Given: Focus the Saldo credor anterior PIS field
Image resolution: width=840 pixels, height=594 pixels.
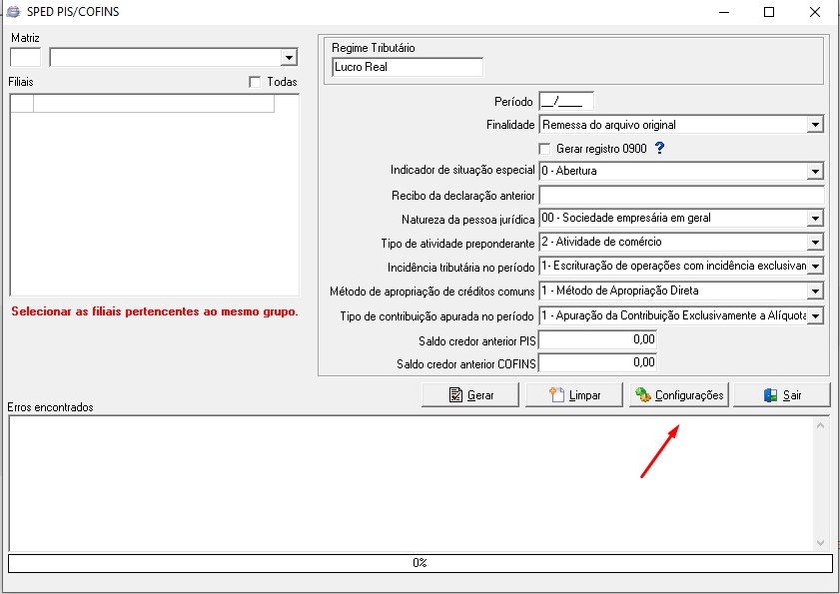Looking at the screenshot, I should pos(597,339).
